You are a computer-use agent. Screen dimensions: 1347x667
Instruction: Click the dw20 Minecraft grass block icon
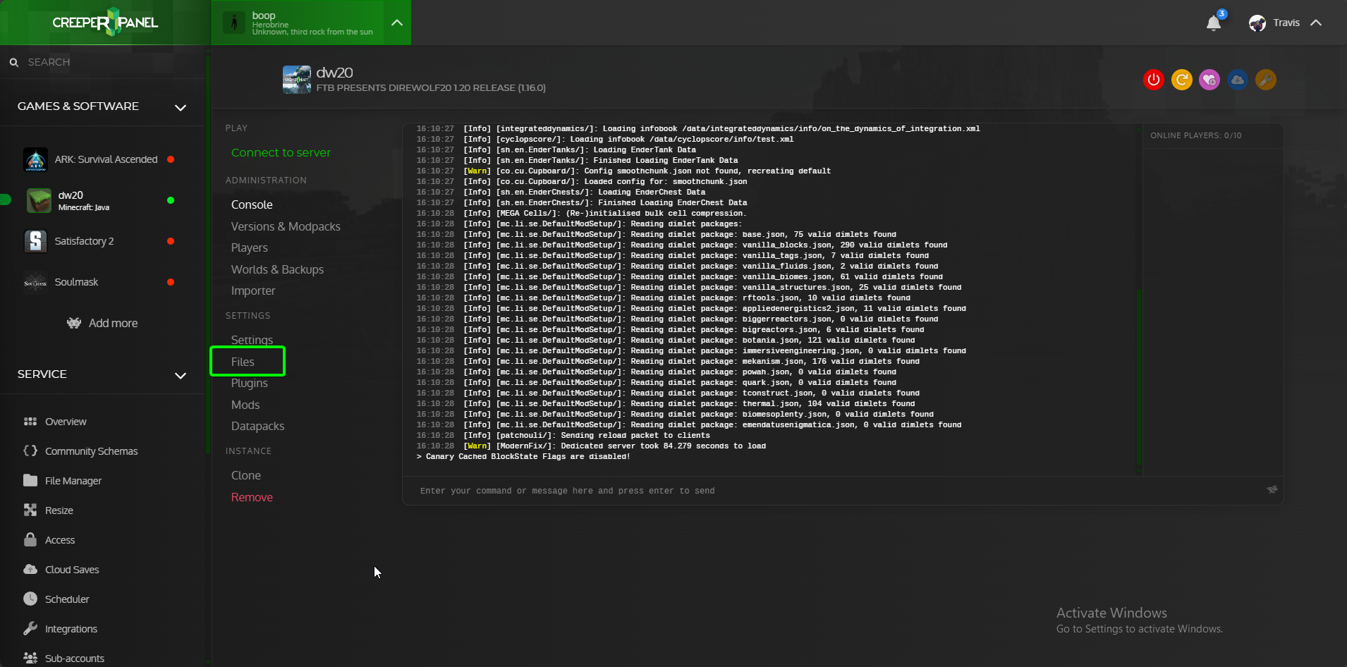point(39,200)
